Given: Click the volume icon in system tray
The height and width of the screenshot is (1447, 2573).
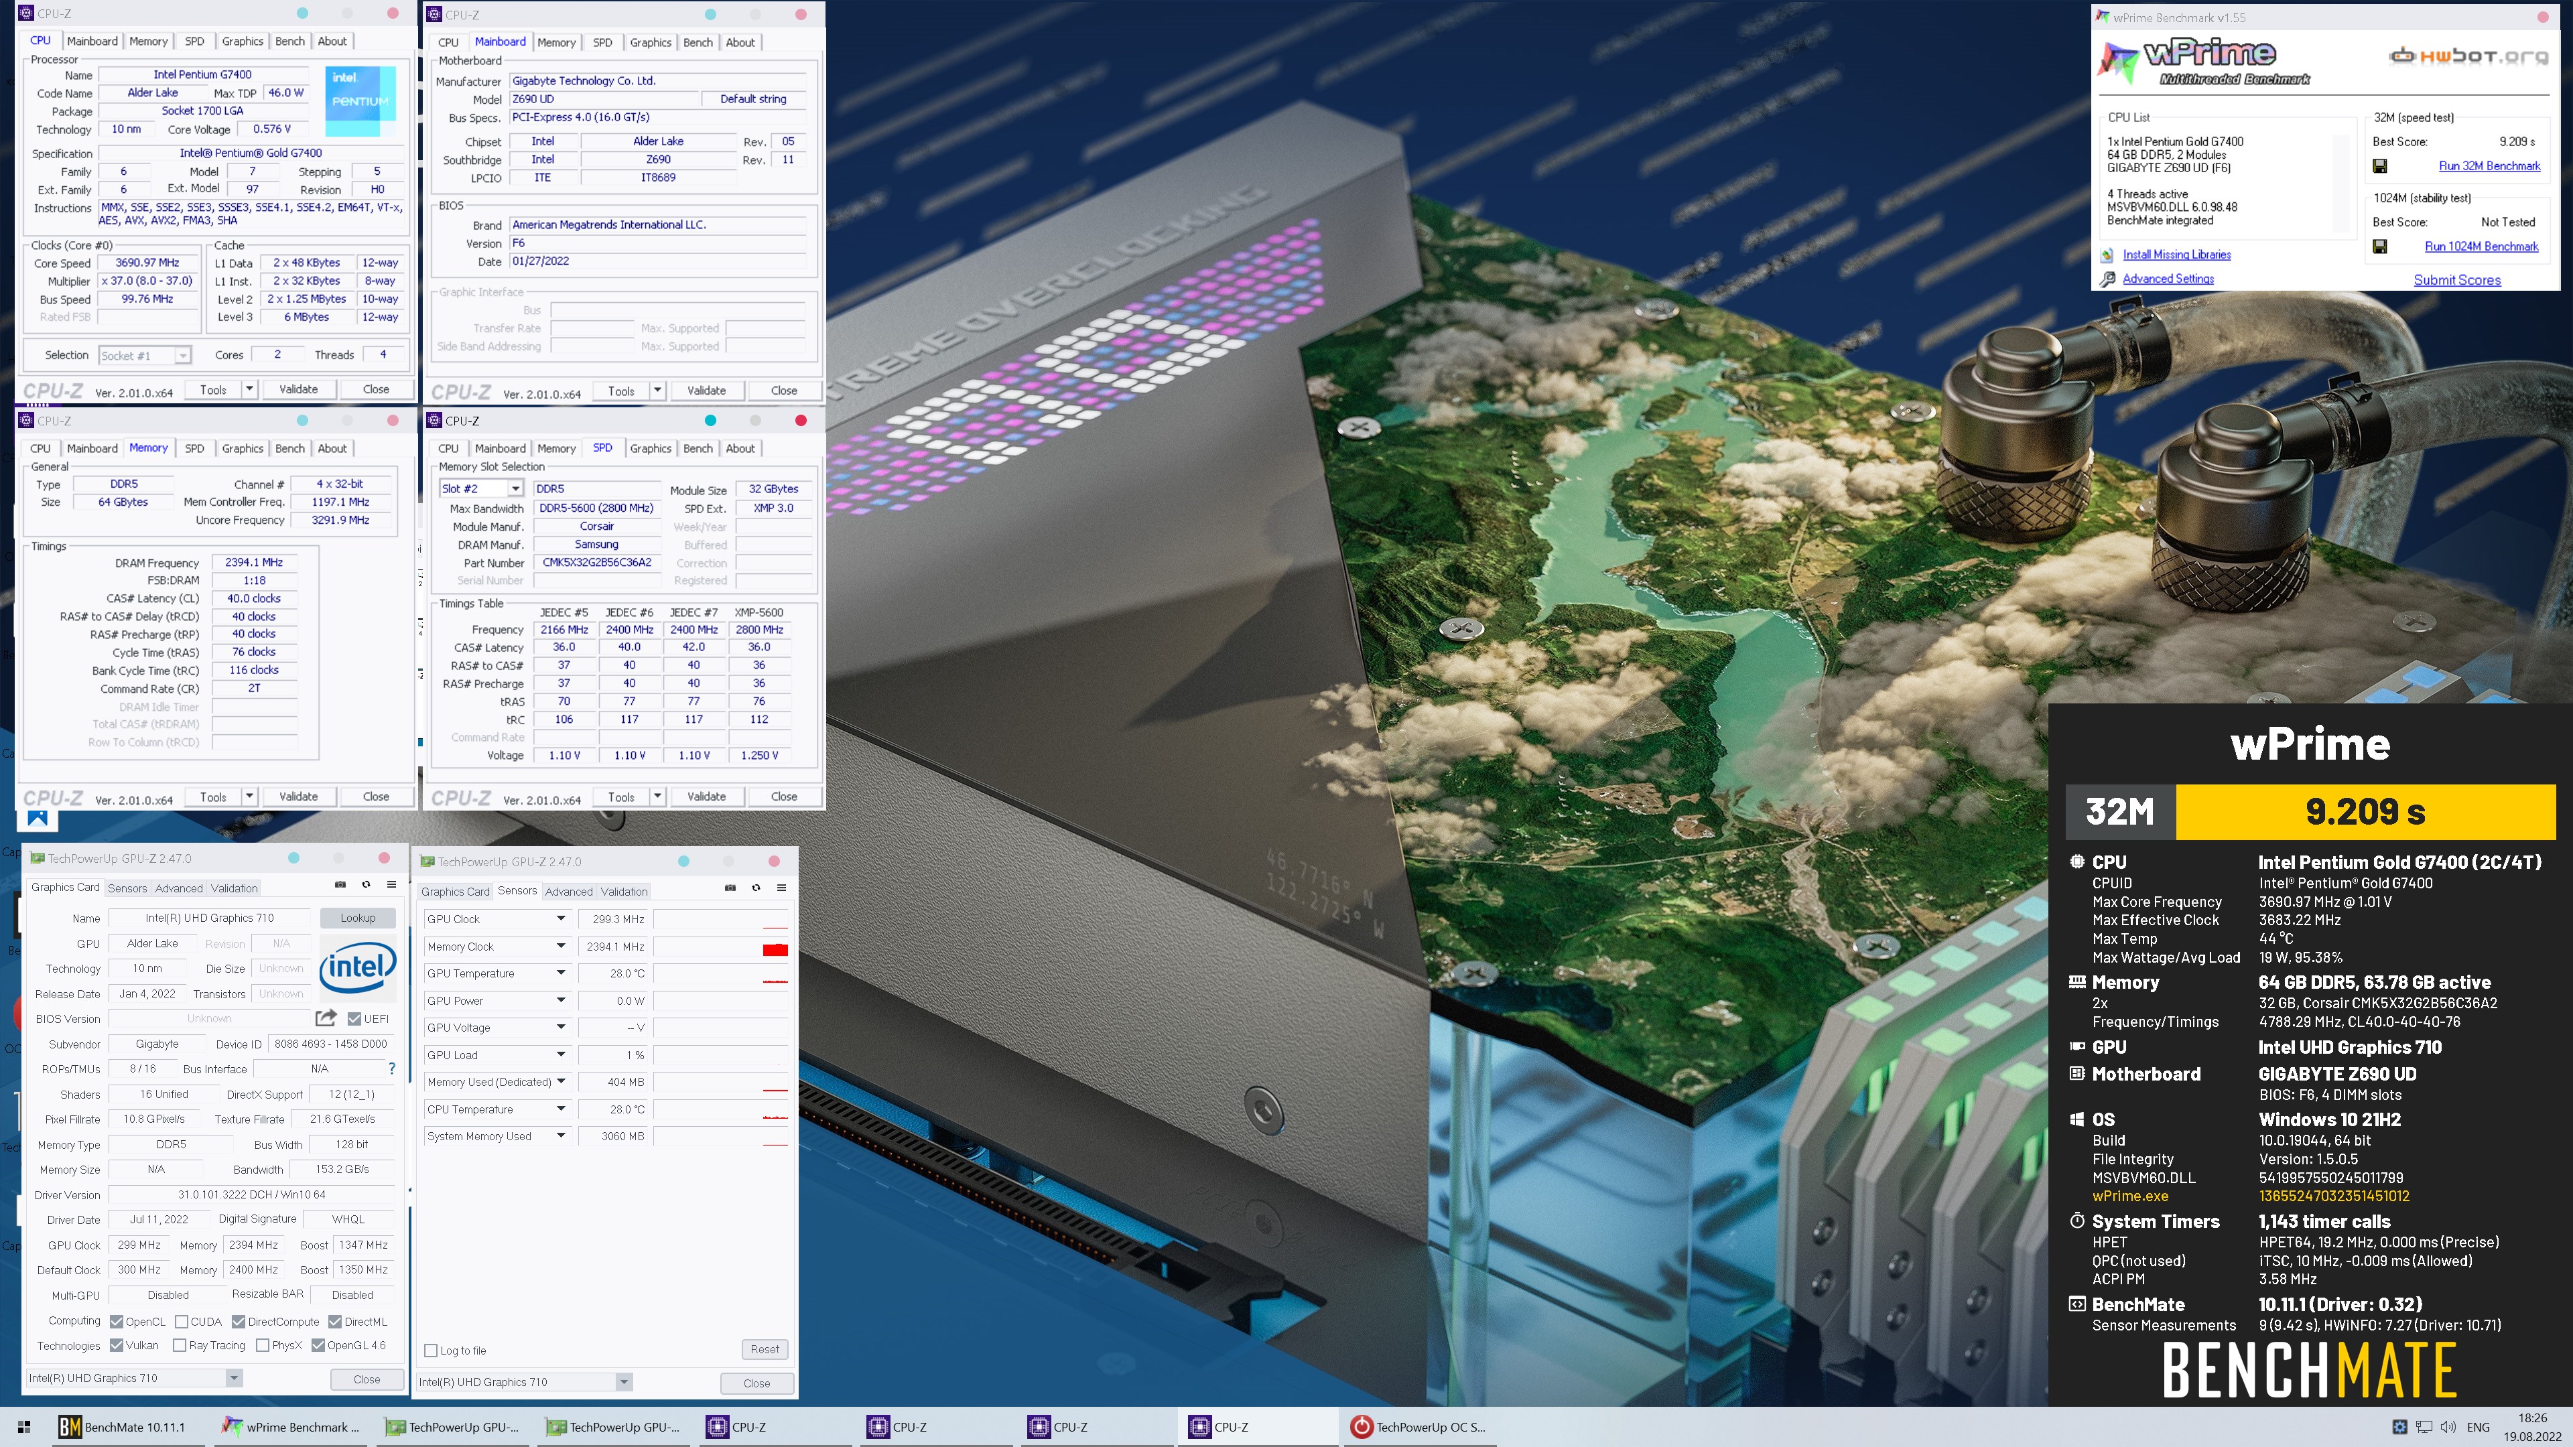Looking at the screenshot, I should [2448, 1427].
